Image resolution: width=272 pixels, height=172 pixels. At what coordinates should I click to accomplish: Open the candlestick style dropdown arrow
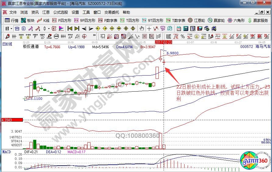pyautogui.click(x=49, y=29)
